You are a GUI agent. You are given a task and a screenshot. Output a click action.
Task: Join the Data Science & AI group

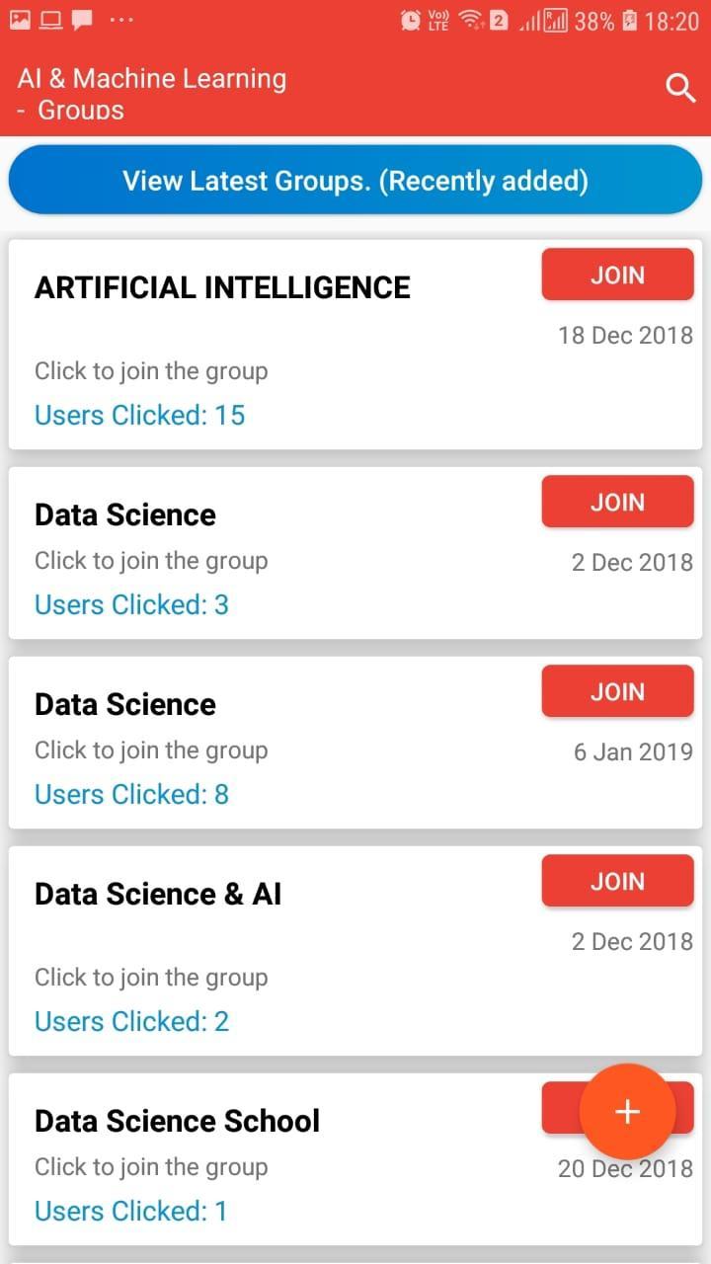617,882
